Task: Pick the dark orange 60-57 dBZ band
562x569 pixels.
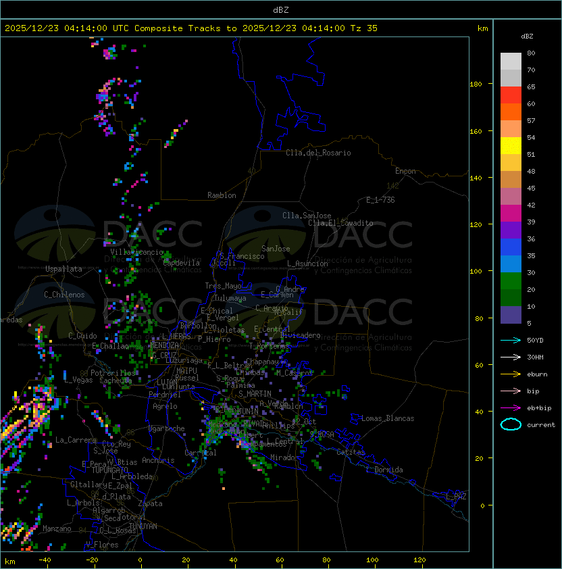Action: point(511,112)
